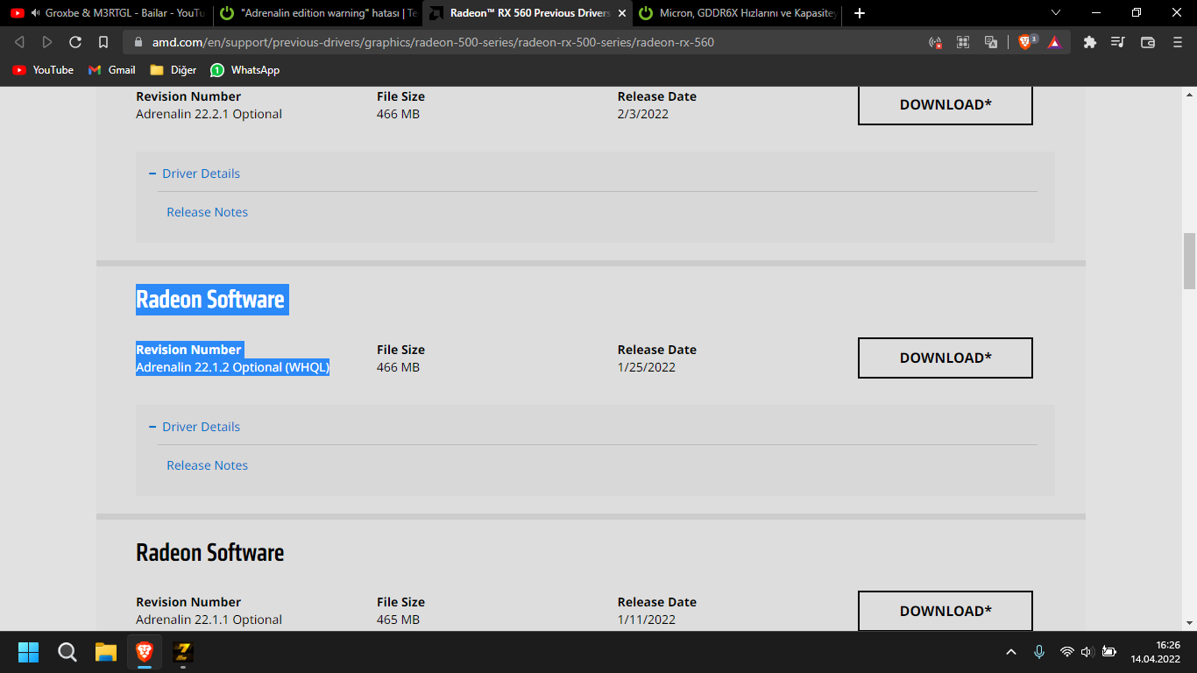This screenshot has width=1197, height=673.
Task: Click the highlighted Radeon Software heading
Action: pyautogui.click(x=210, y=300)
